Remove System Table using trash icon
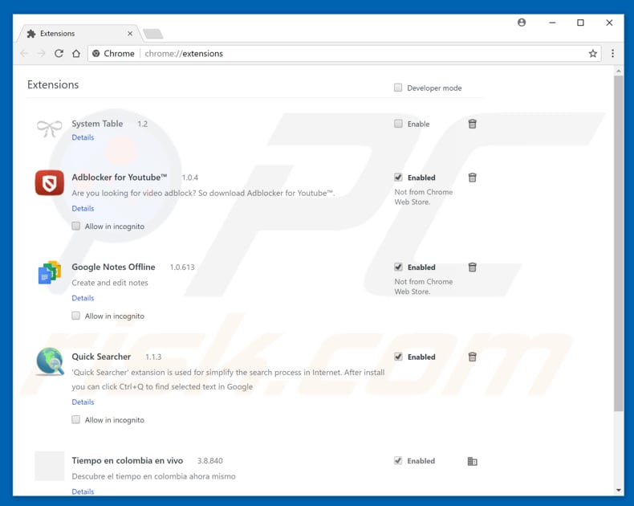The height and width of the screenshot is (506, 634). tap(472, 124)
